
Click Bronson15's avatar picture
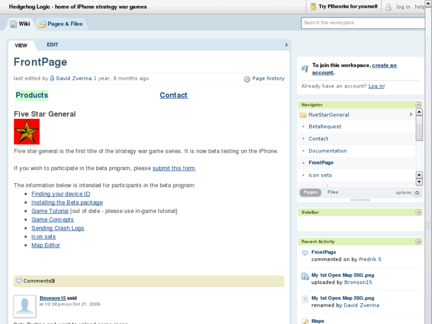(25, 306)
